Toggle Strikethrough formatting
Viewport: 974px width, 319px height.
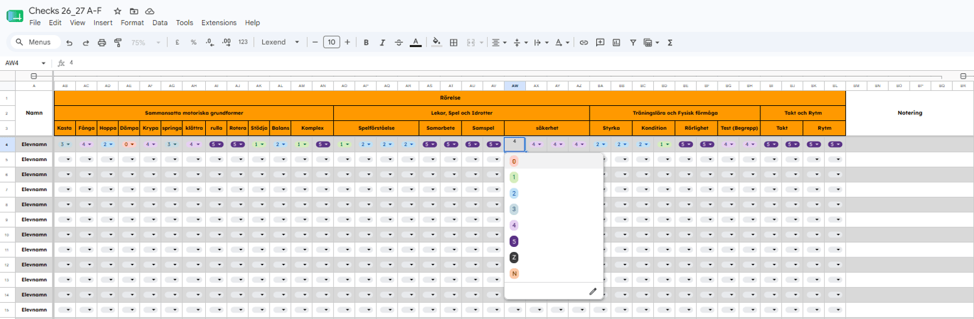(399, 42)
